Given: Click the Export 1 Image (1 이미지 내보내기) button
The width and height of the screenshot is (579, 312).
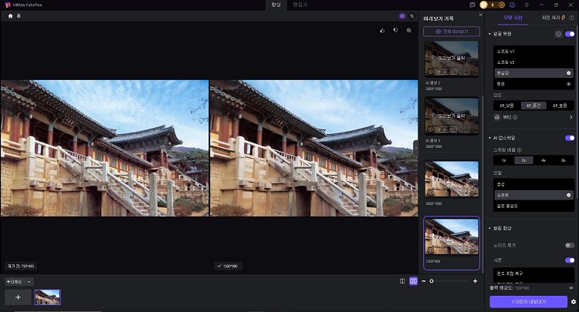Looking at the screenshot, I should tap(528, 302).
